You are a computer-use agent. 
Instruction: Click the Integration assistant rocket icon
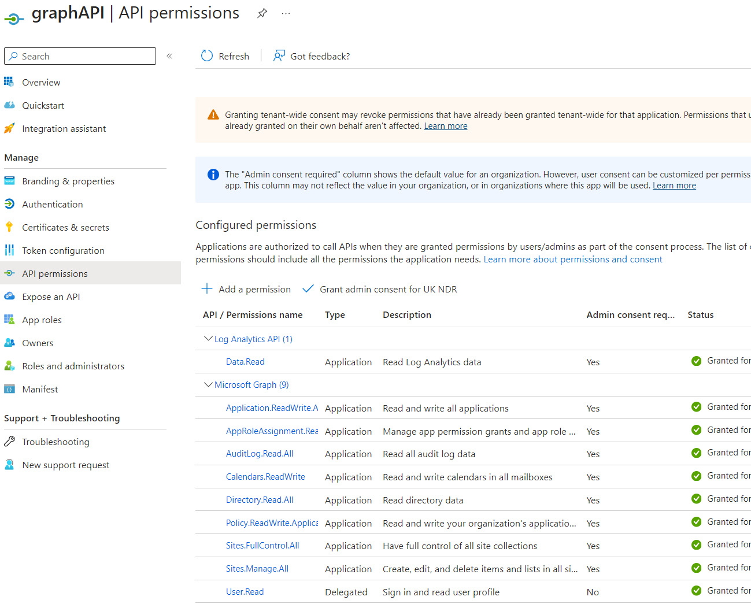tap(9, 128)
